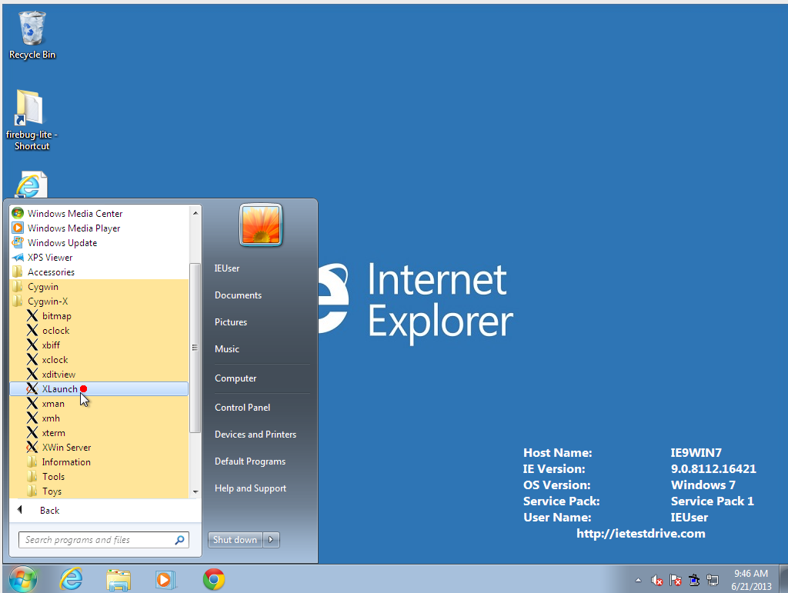Viewport: 788px width, 593px height.
Task: Open xmh from the Cygwin-X folder
Action: (x=99, y=418)
